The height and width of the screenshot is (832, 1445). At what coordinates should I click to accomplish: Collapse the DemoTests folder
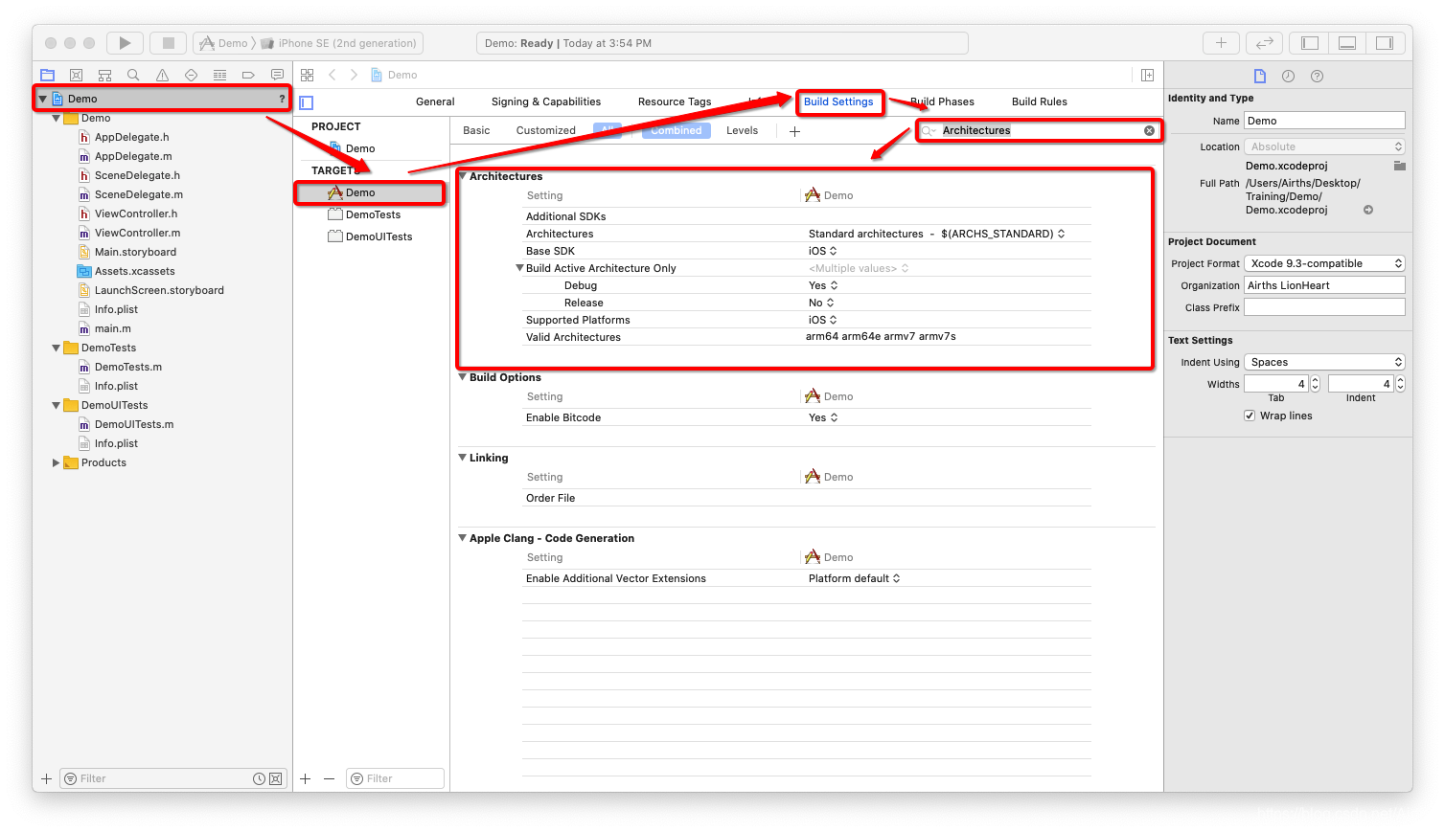56,348
